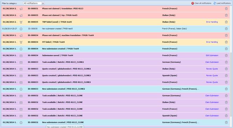Viewport: 233px width, 128px height.
Task: Select 'New submission created | PDII-8113_CLONE2' text
Action: coord(64,89)
